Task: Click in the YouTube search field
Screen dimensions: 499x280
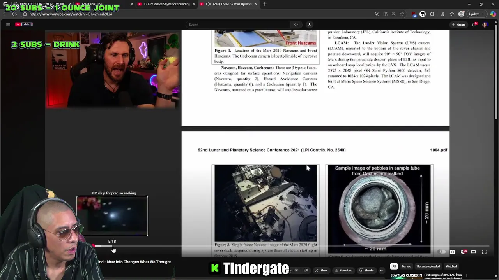Action: click(238, 24)
